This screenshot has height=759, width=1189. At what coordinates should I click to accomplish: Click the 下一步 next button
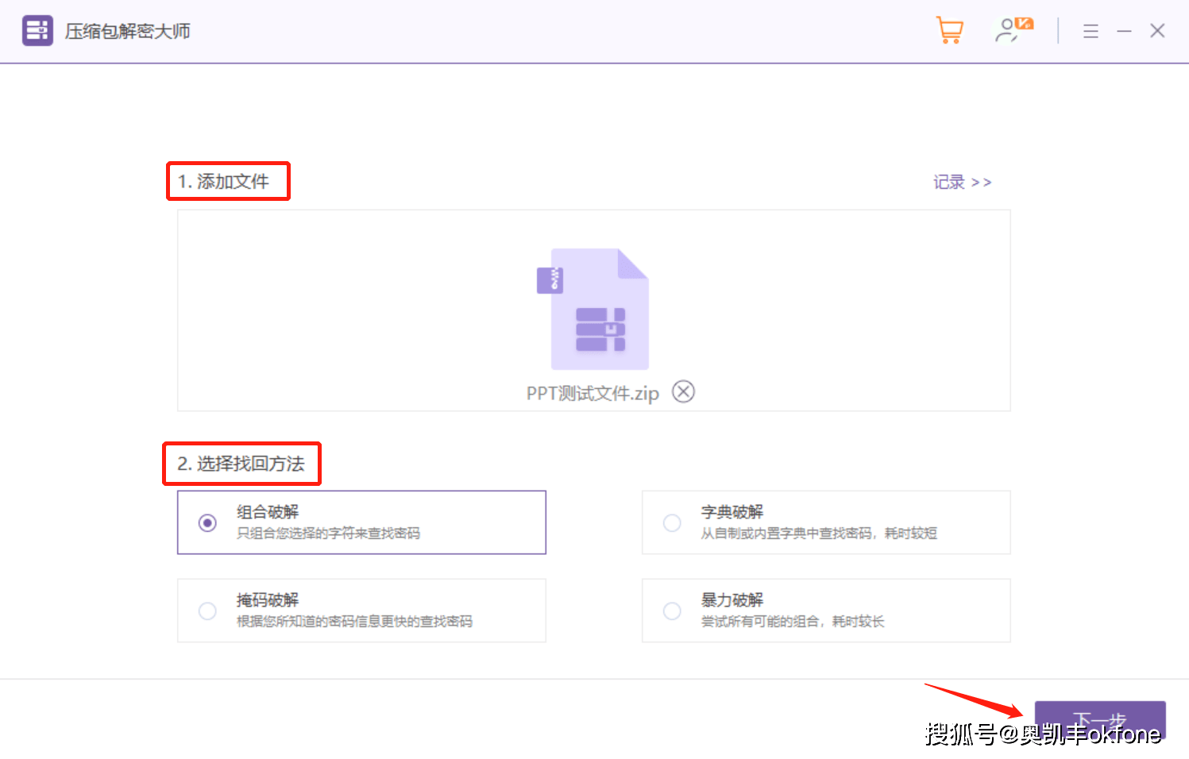click(x=1100, y=721)
